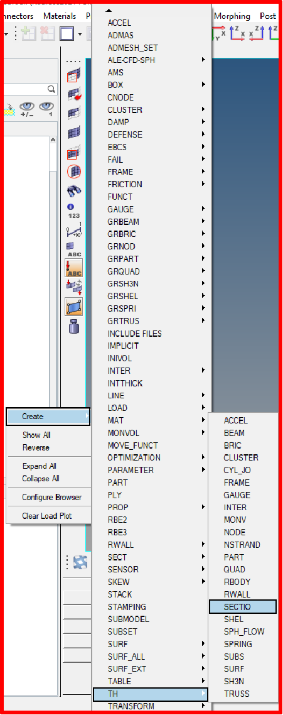Click Expand All in context menu
Screen dimensions: 283x715
(x=39, y=466)
